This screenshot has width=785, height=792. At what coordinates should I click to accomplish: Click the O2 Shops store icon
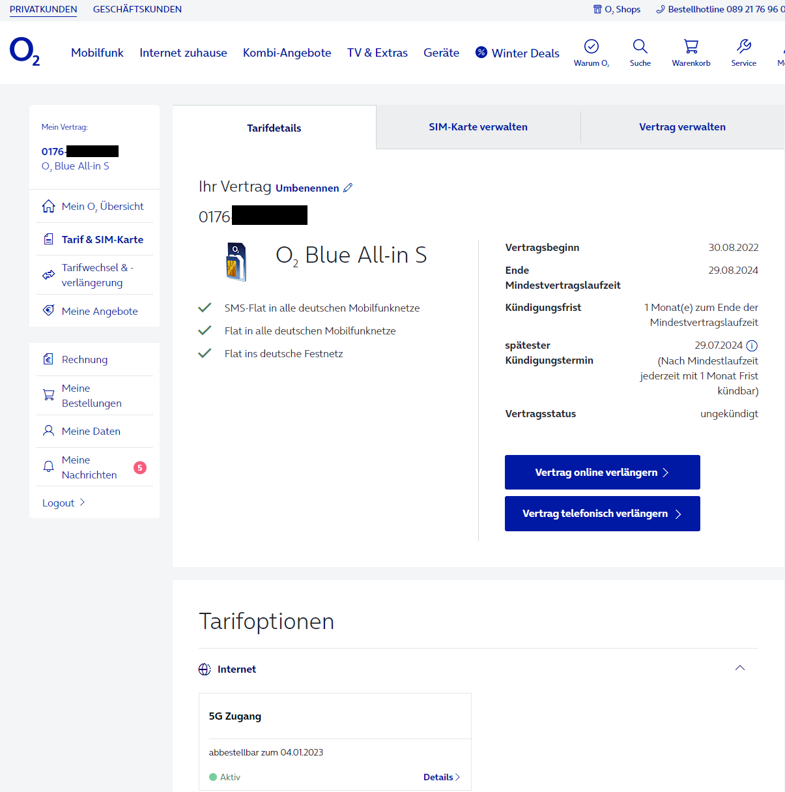click(597, 9)
